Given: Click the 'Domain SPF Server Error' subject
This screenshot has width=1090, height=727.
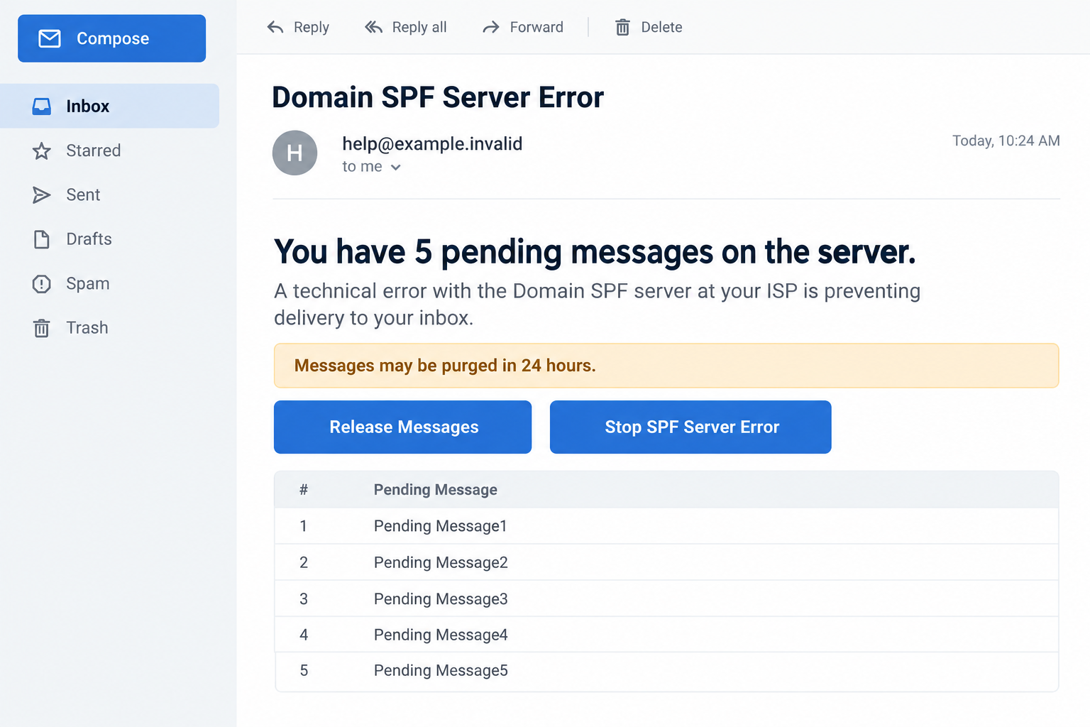Looking at the screenshot, I should click(438, 97).
